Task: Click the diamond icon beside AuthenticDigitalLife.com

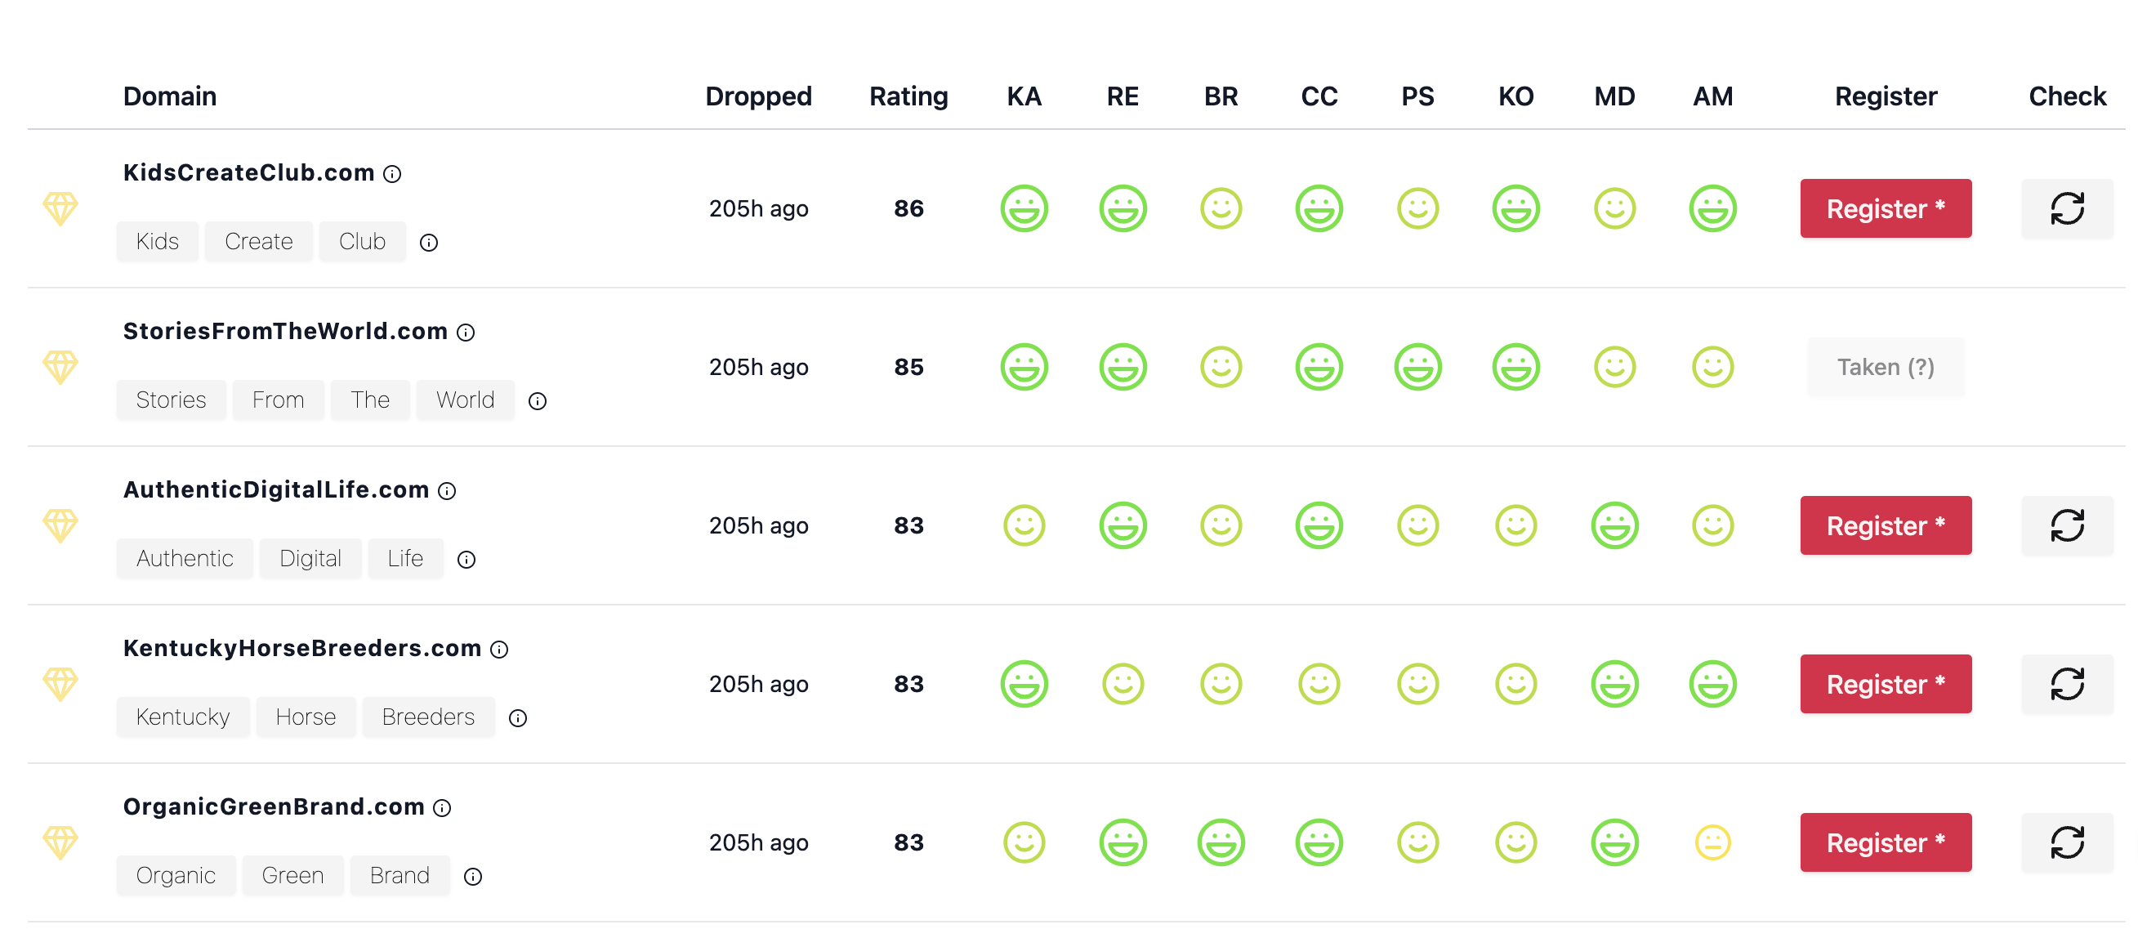Action: pos(60,525)
